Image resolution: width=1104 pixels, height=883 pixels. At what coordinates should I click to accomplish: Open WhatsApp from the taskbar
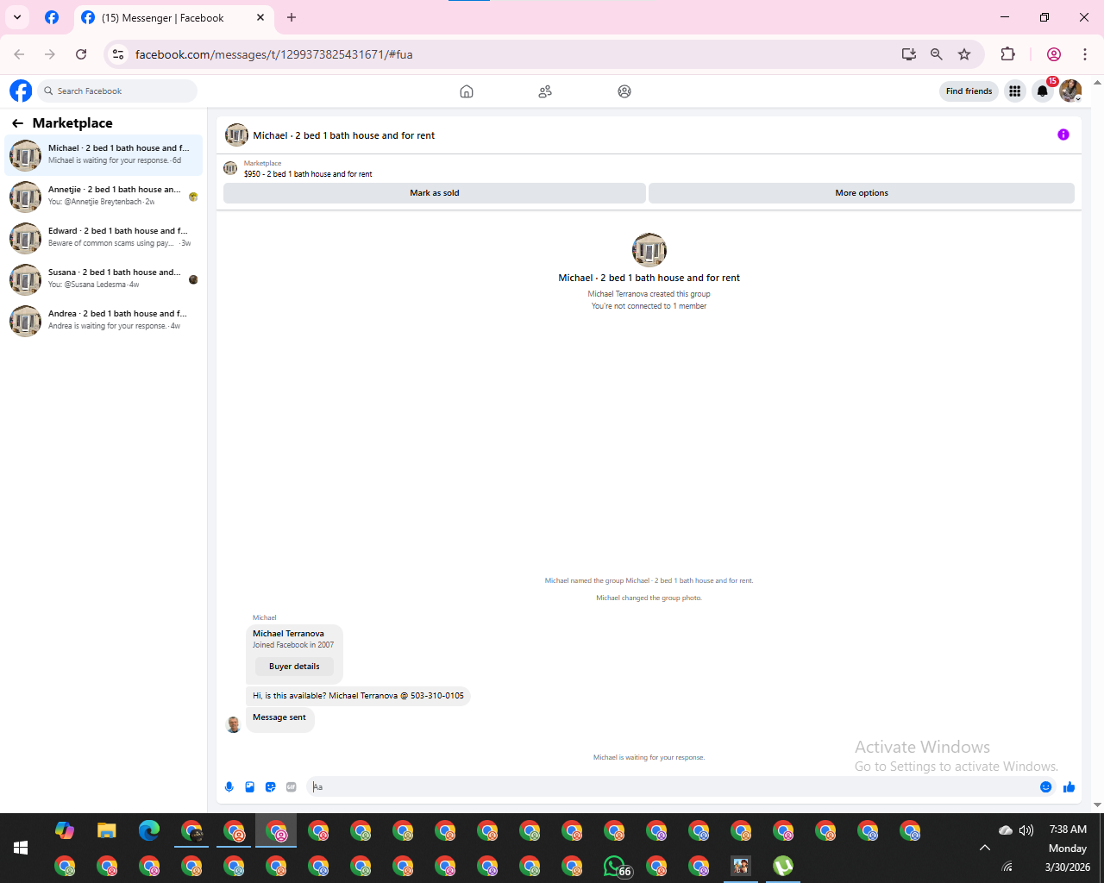click(615, 866)
